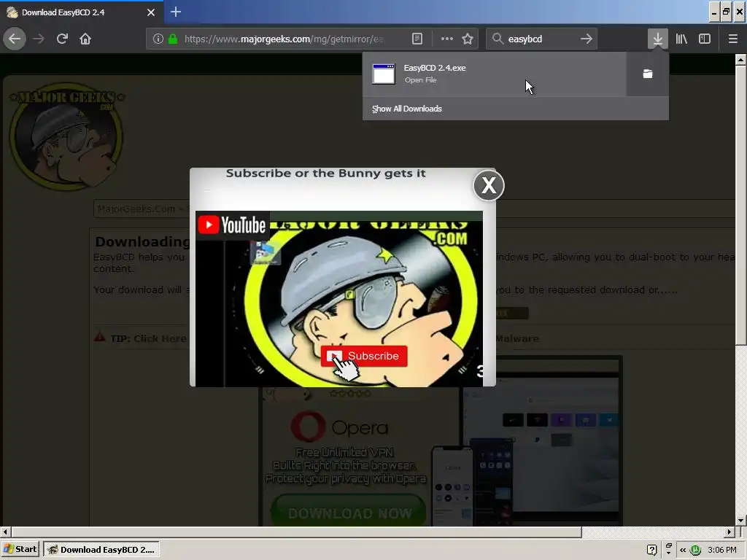
Task: Reload the current page
Action: [62, 39]
